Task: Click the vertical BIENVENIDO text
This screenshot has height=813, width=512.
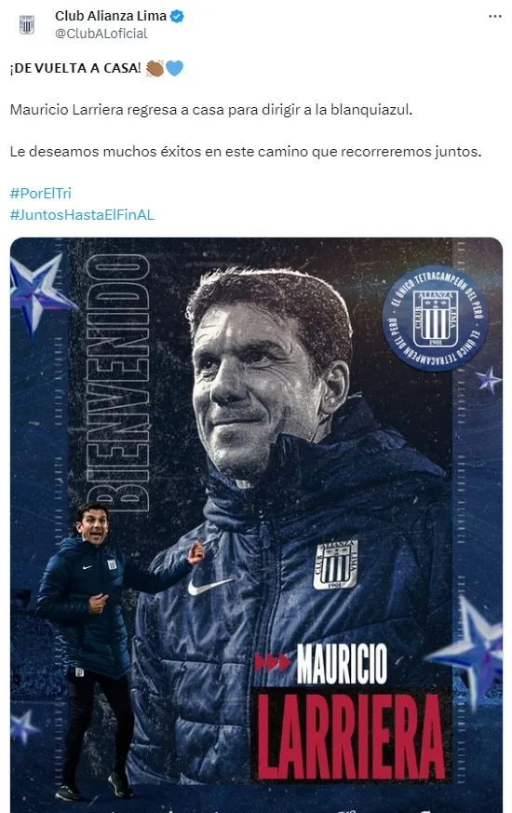Action: tap(118, 383)
